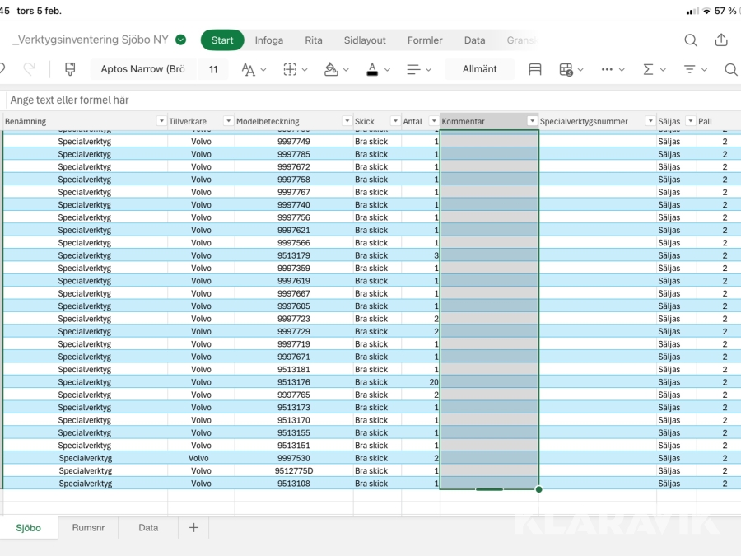Viewport: 741px width, 556px height.
Task: Open the search magnifier in title bar
Action: tap(691, 40)
